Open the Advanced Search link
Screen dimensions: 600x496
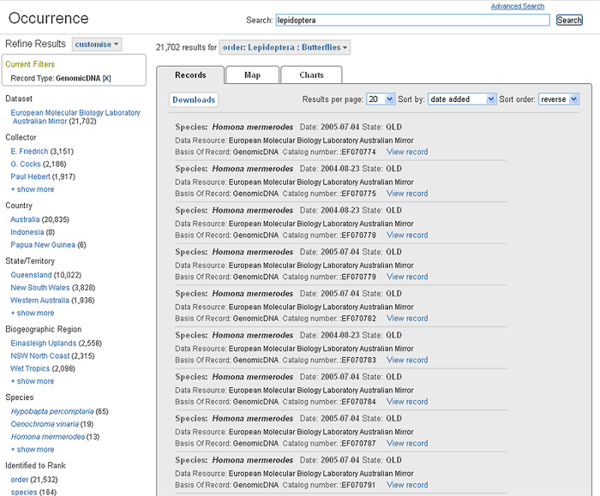pyautogui.click(x=517, y=6)
